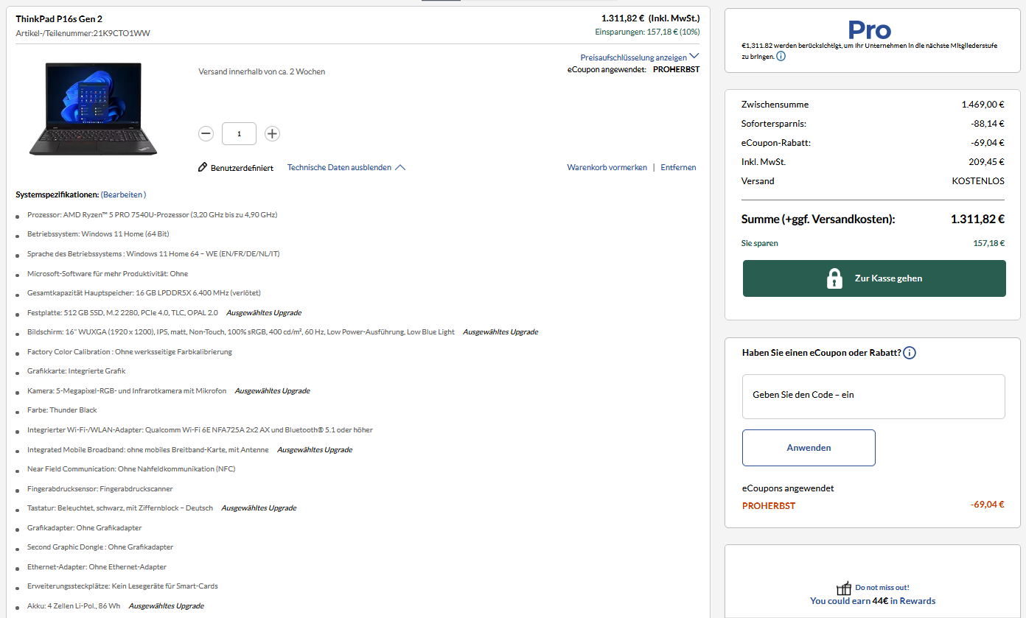Click the lock icon on the checkout button

pyautogui.click(x=834, y=278)
